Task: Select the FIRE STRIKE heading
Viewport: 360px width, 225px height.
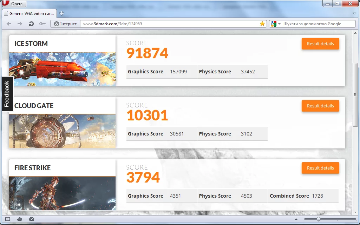Action: tap(32, 168)
